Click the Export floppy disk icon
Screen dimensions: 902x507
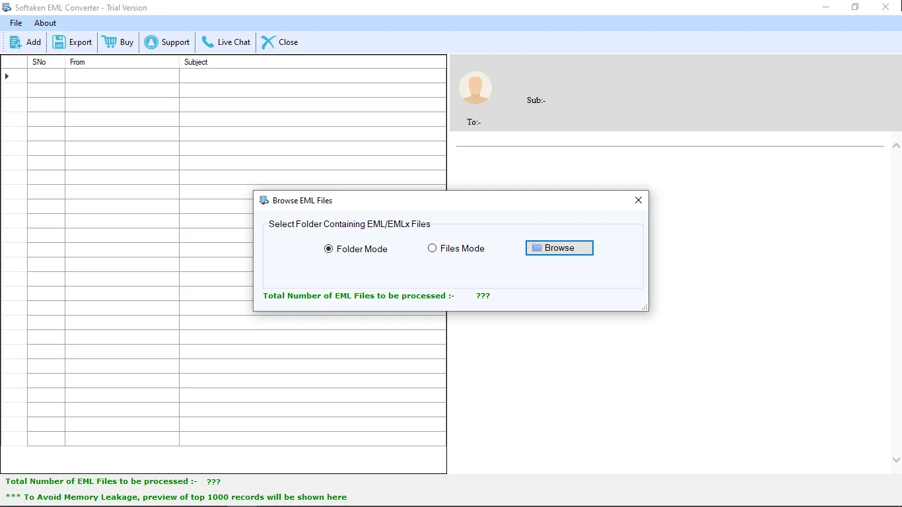[59, 42]
